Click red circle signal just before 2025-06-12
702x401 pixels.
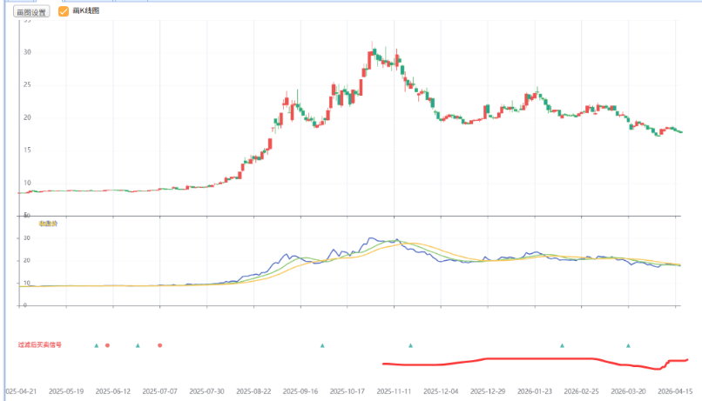tap(107, 345)
